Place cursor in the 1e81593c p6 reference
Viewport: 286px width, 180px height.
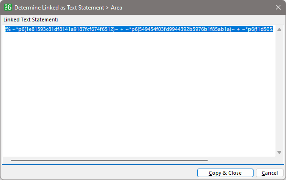pos(65,29)
